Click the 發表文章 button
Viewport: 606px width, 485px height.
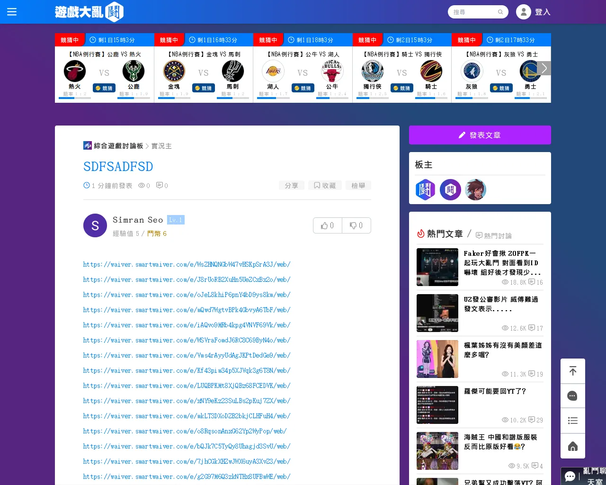coord(480,135)
